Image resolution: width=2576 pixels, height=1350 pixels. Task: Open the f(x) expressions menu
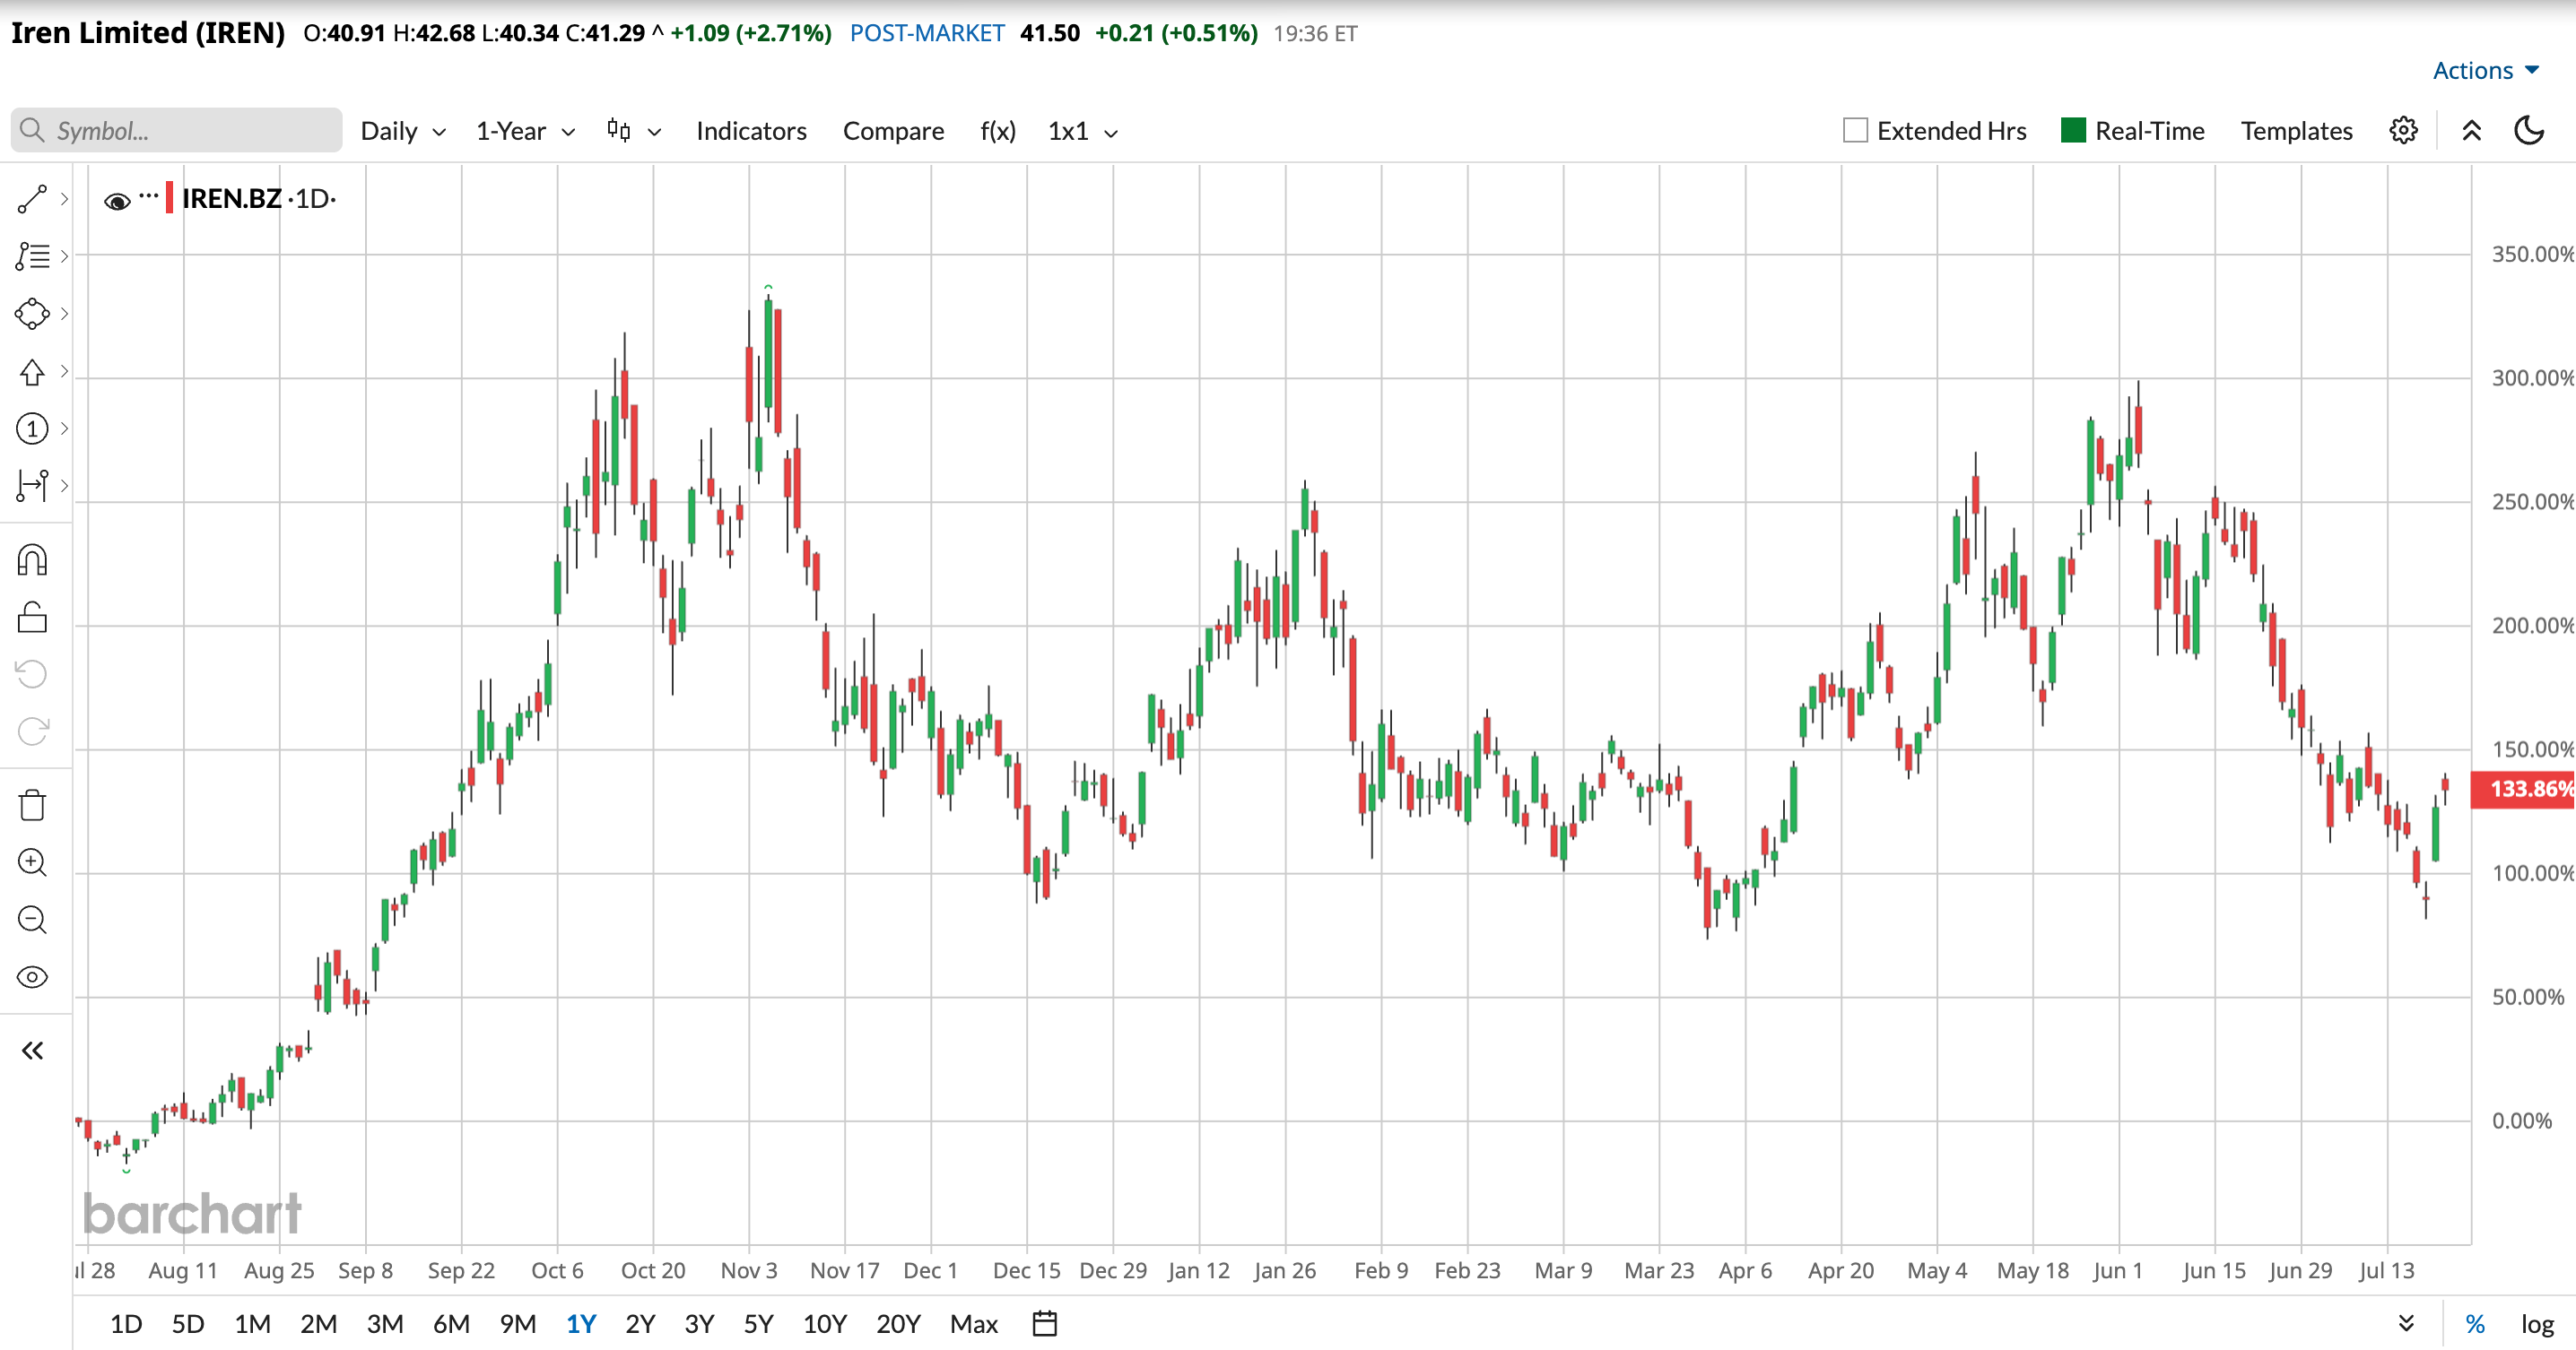998,131
